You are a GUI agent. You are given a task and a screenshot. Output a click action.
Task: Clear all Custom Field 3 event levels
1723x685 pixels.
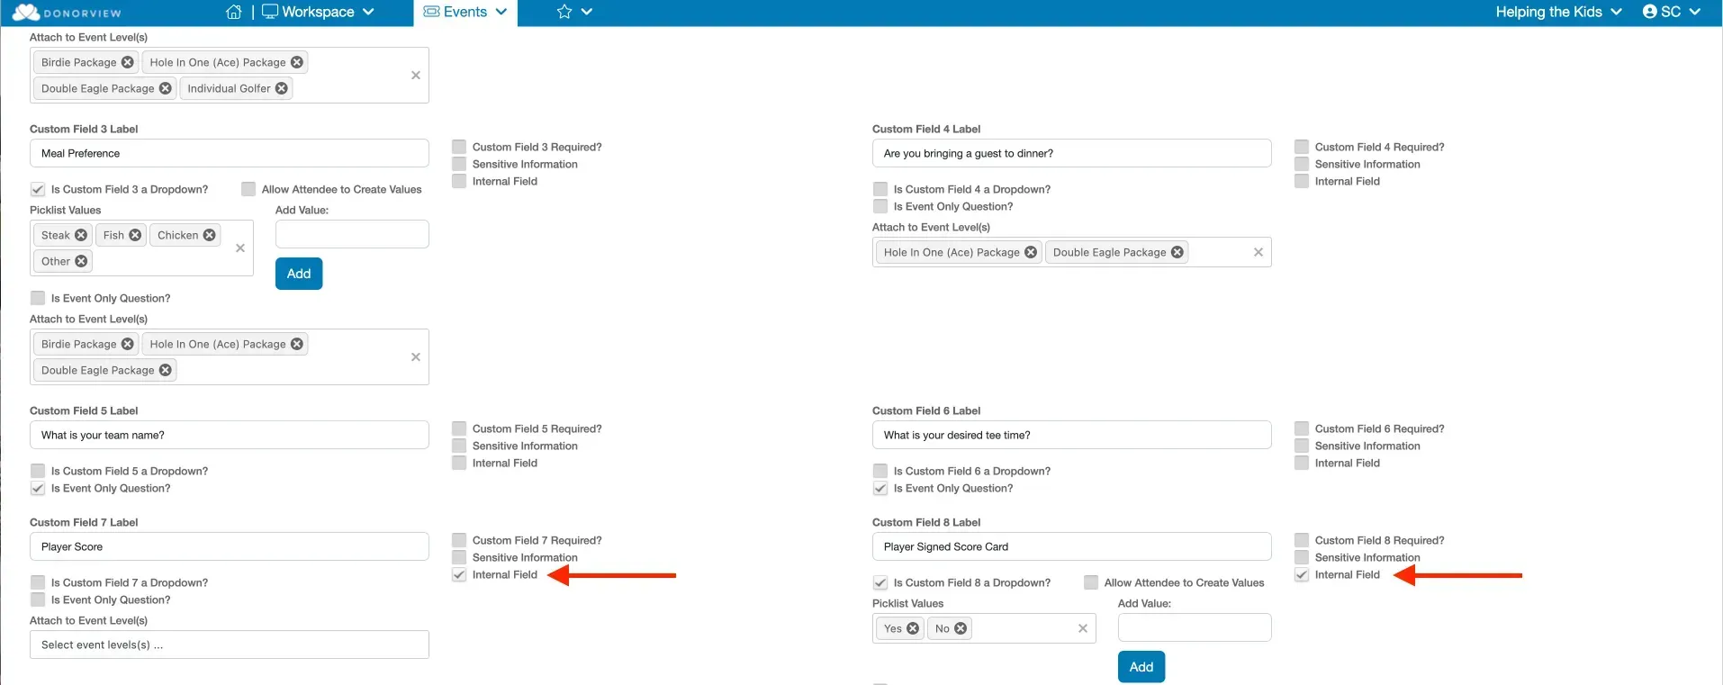coord(416,356)
